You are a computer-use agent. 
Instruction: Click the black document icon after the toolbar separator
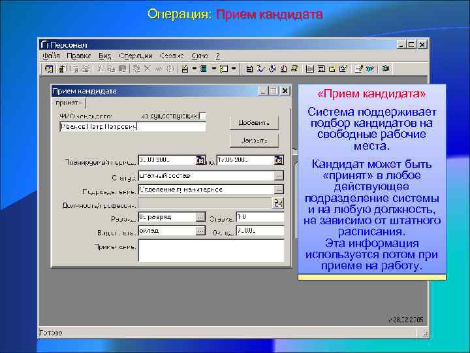tap(249, 69)
